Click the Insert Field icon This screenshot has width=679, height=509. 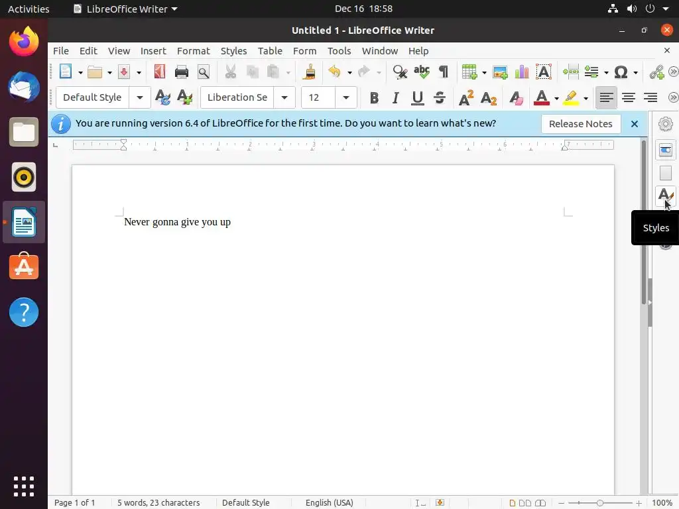(x=591, y=72)
